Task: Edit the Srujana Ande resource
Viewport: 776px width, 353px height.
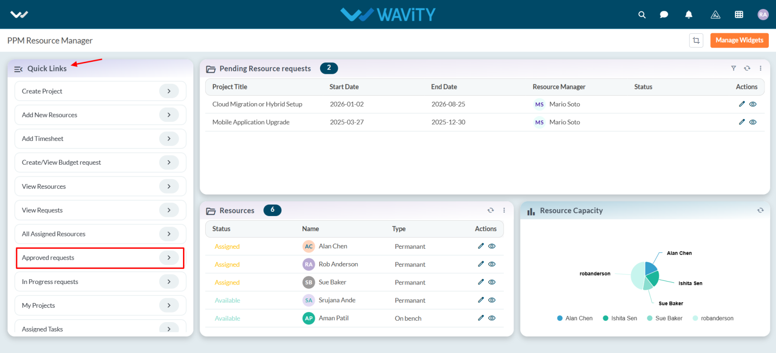Action: tap(481, 300)
